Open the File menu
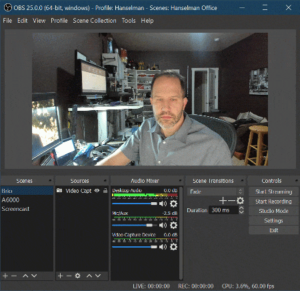Viewport: 300px width, 291px height. (7, 21)
